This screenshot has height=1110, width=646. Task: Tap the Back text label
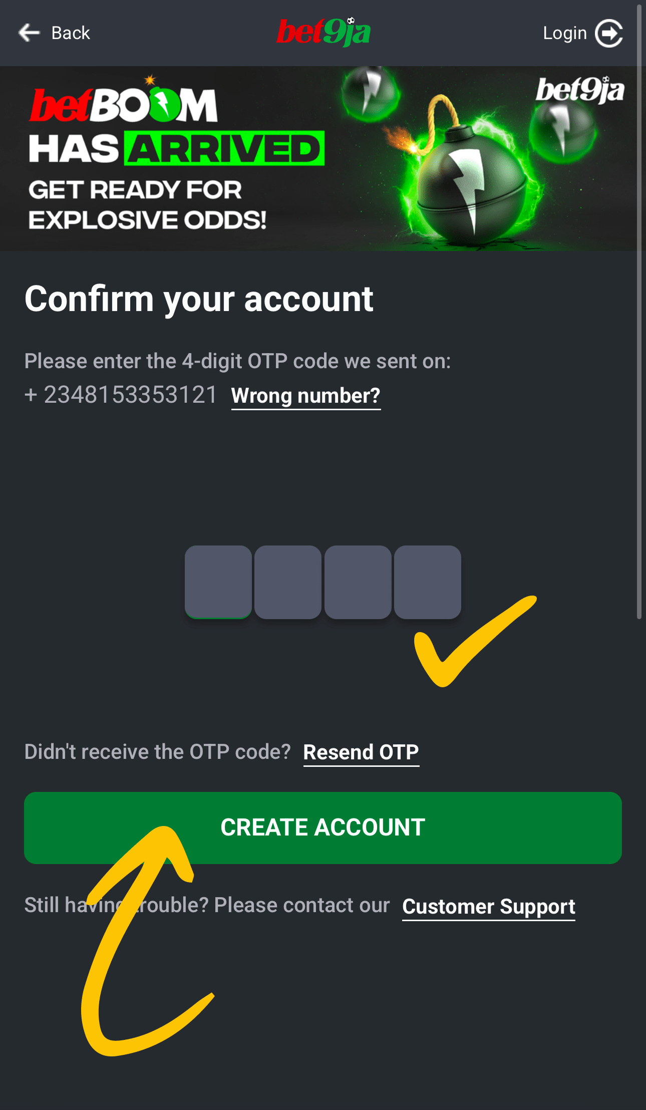(71, 33)
